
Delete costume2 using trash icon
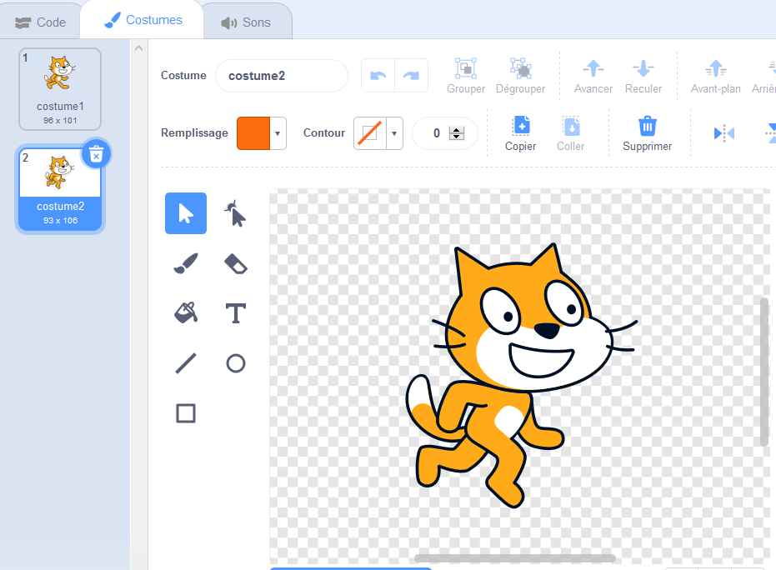click(x=96, y=154)
